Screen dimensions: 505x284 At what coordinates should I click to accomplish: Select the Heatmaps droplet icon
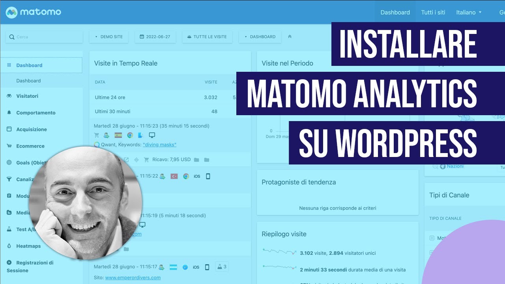(x=9, y=246)
